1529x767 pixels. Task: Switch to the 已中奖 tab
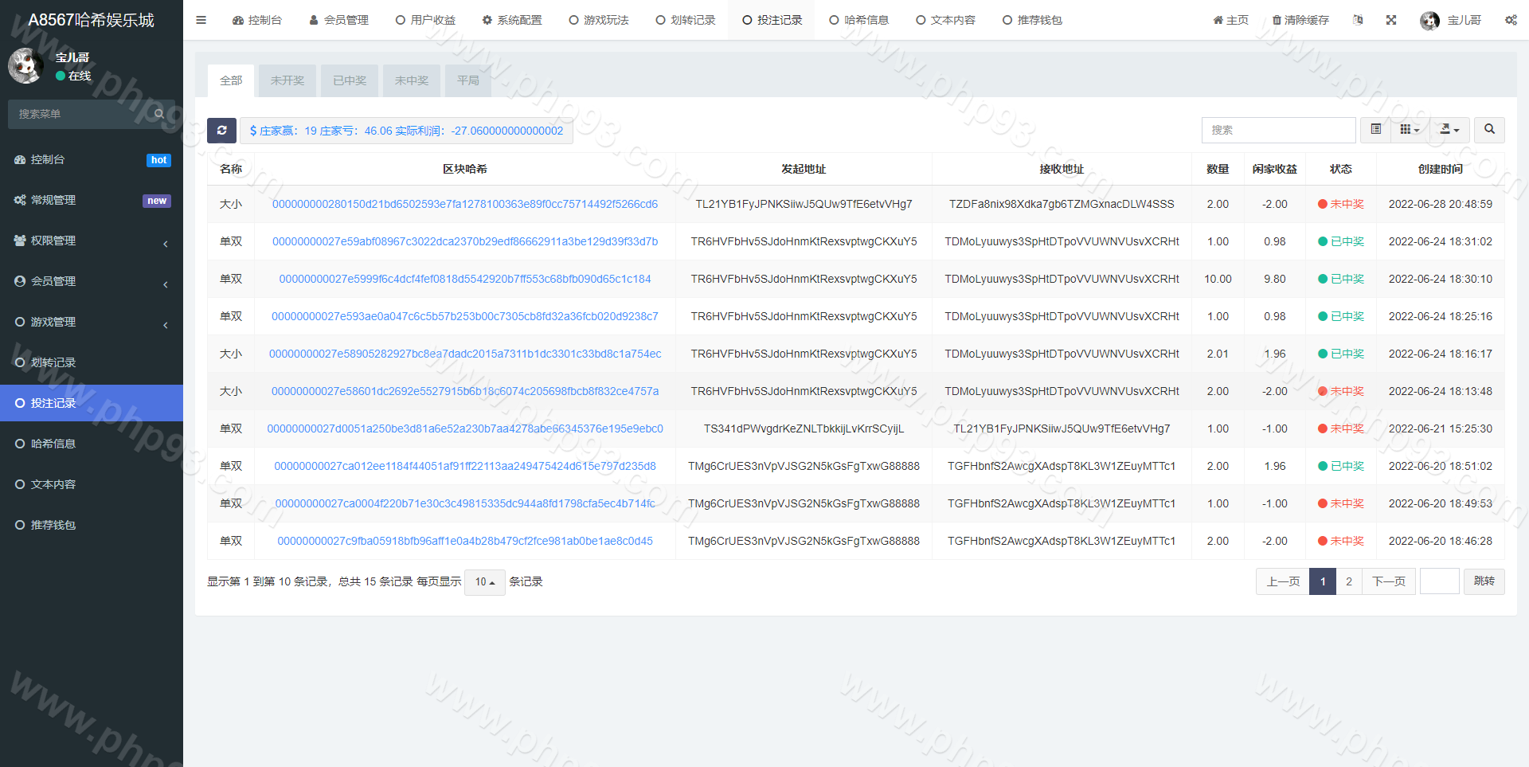coord(350,80)
